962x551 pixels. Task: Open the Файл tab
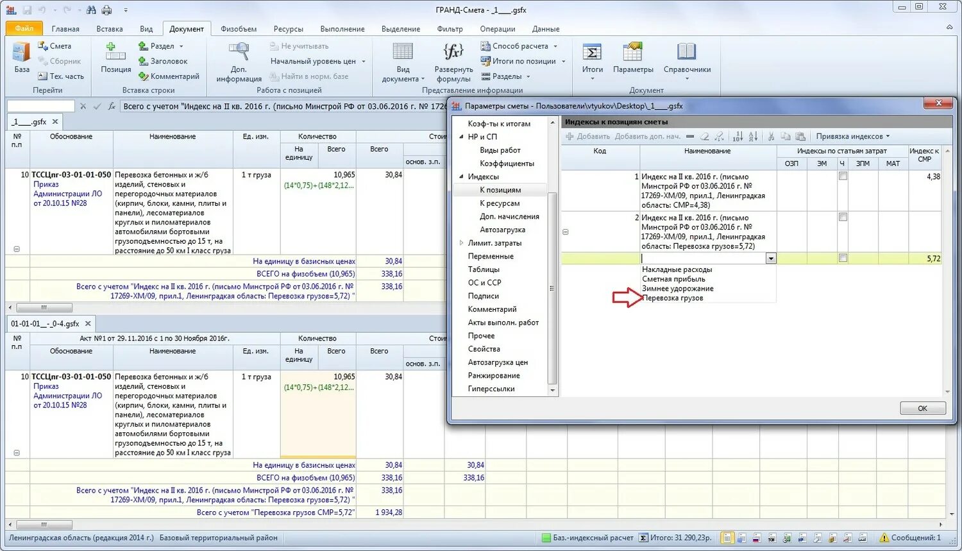click(24, 28)
